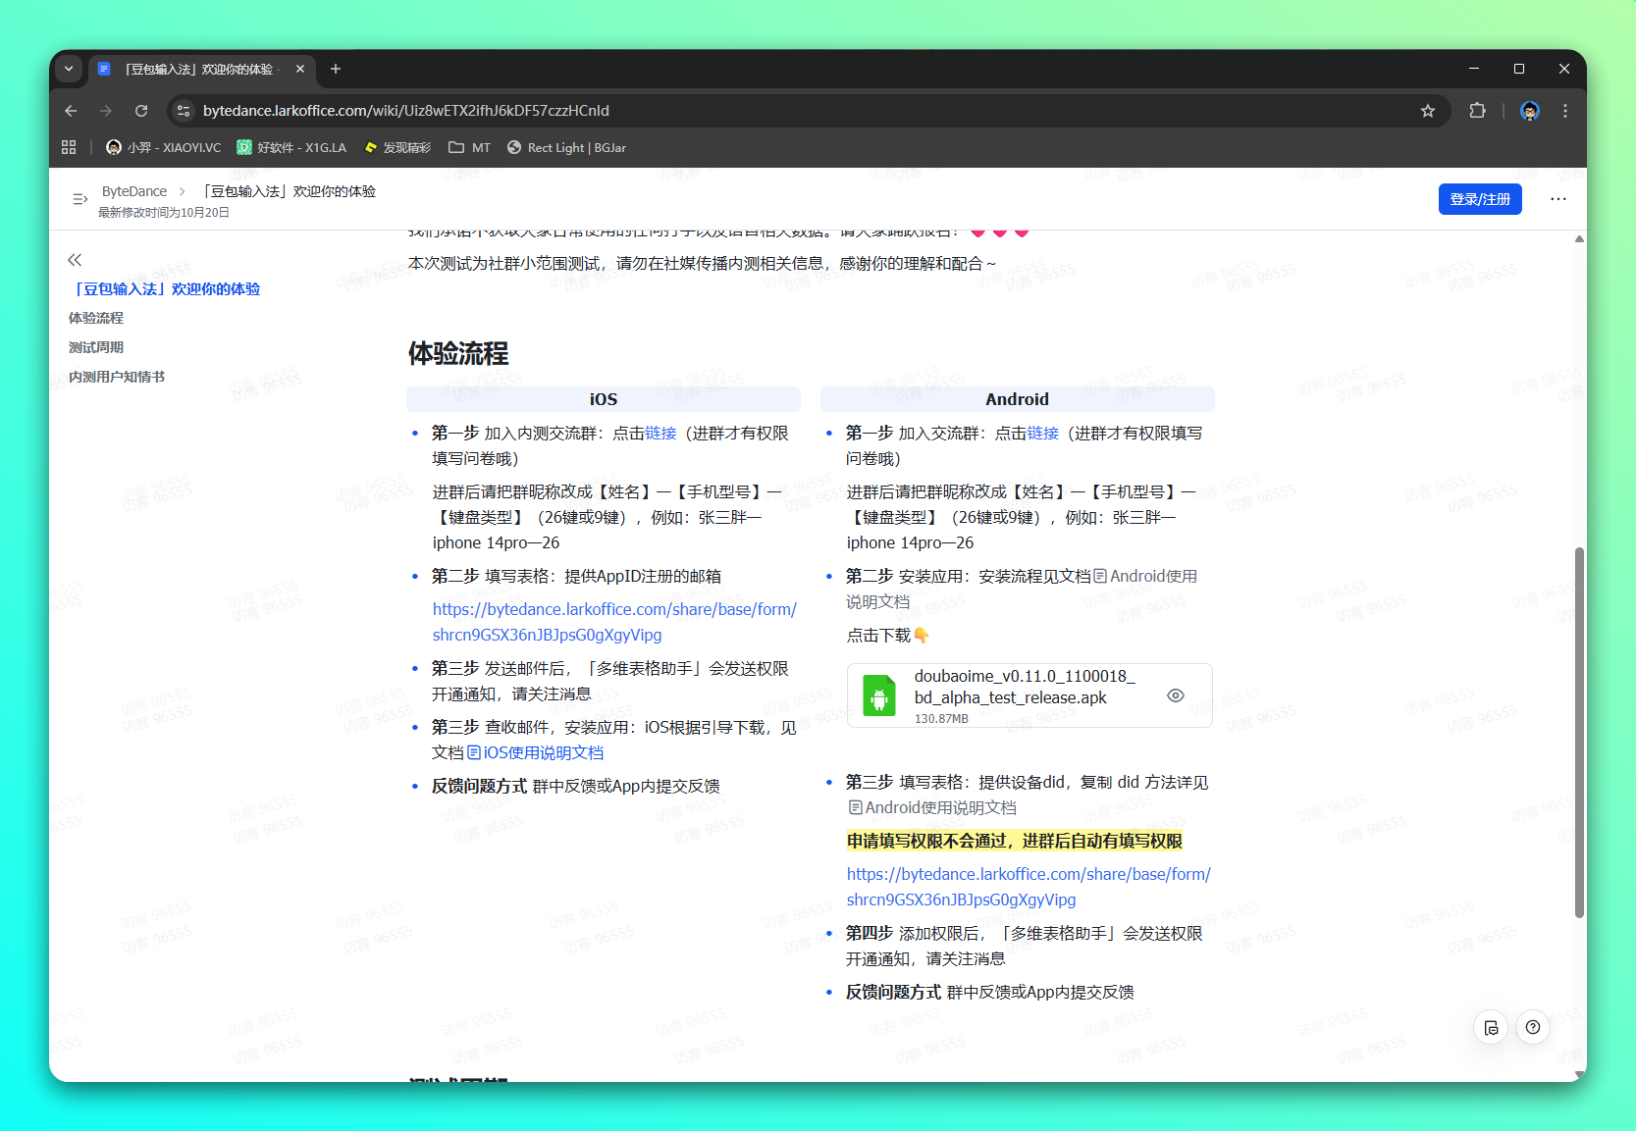Viewport: 1636px width, 1131px height.
Task: Open the iOS 内测交流群 链接
Action: pos(660,434)
